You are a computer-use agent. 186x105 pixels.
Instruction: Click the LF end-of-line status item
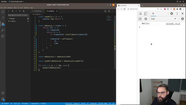point(88,104)
